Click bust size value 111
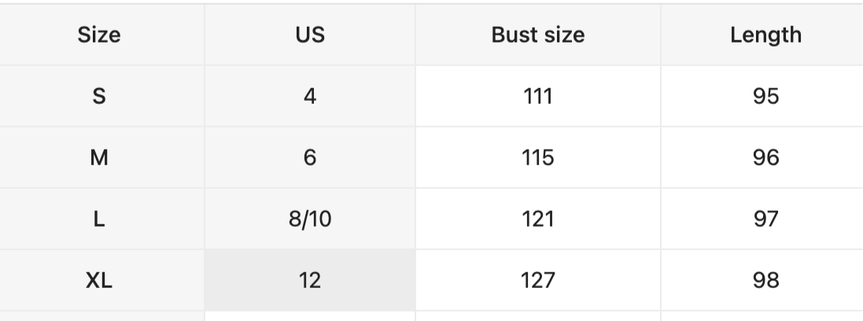 (538, 96)
